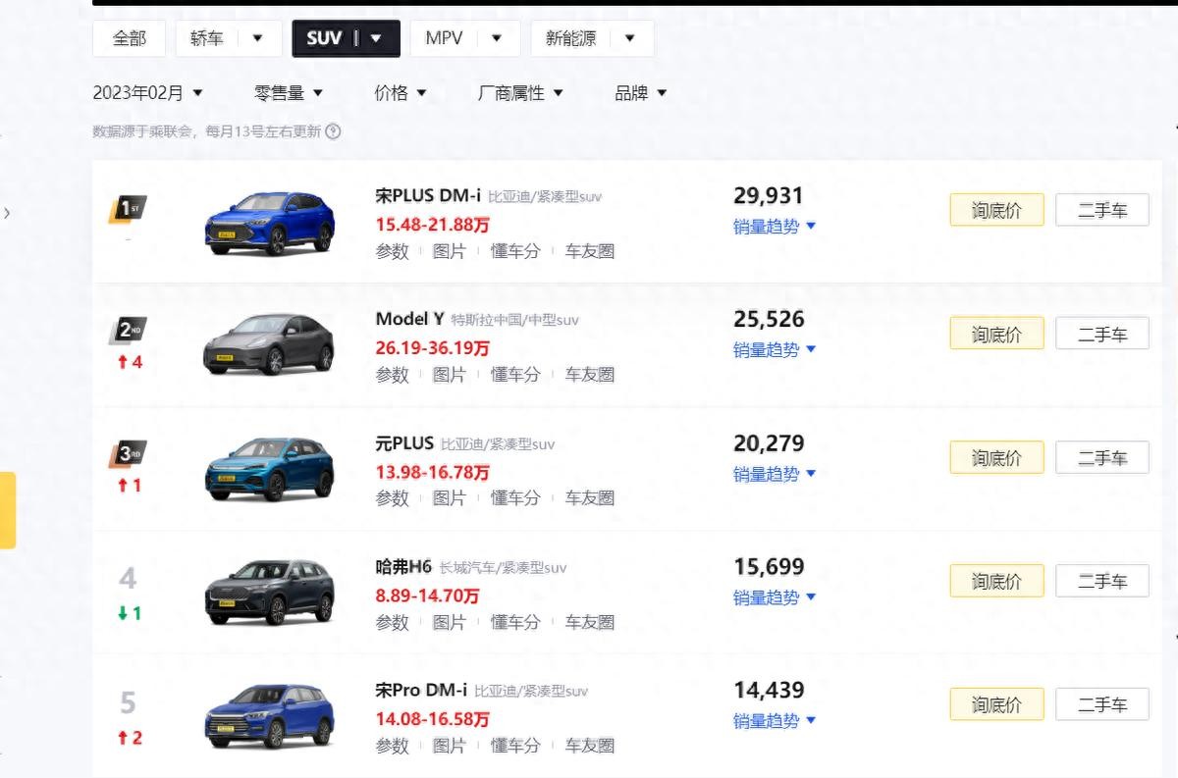
Task: Expand the left side panel chevron
Action: [7, 212]
